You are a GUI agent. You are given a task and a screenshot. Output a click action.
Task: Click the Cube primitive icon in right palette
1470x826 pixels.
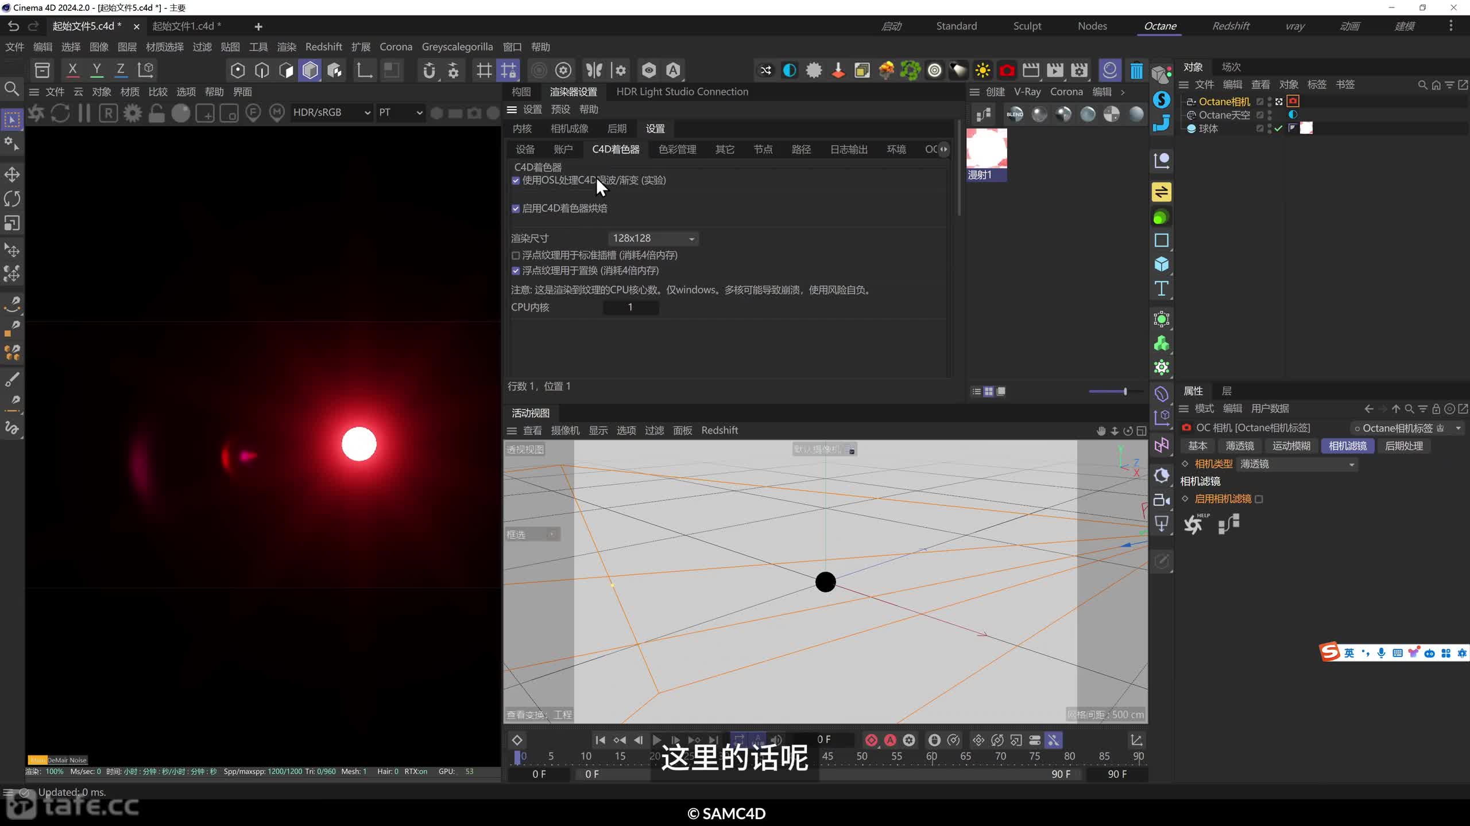point(1162,264)
